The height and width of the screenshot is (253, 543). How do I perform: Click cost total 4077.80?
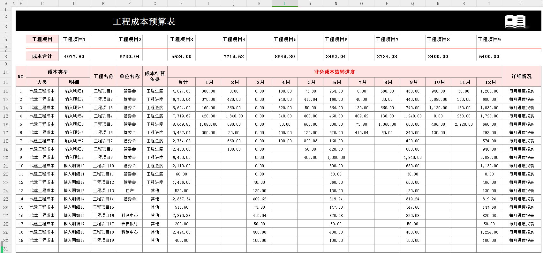click(74, 56)
